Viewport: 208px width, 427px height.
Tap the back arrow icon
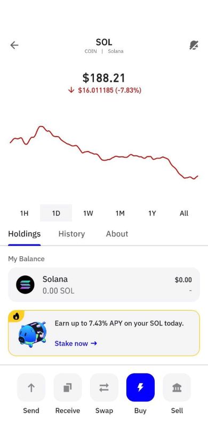pos(14,45)
